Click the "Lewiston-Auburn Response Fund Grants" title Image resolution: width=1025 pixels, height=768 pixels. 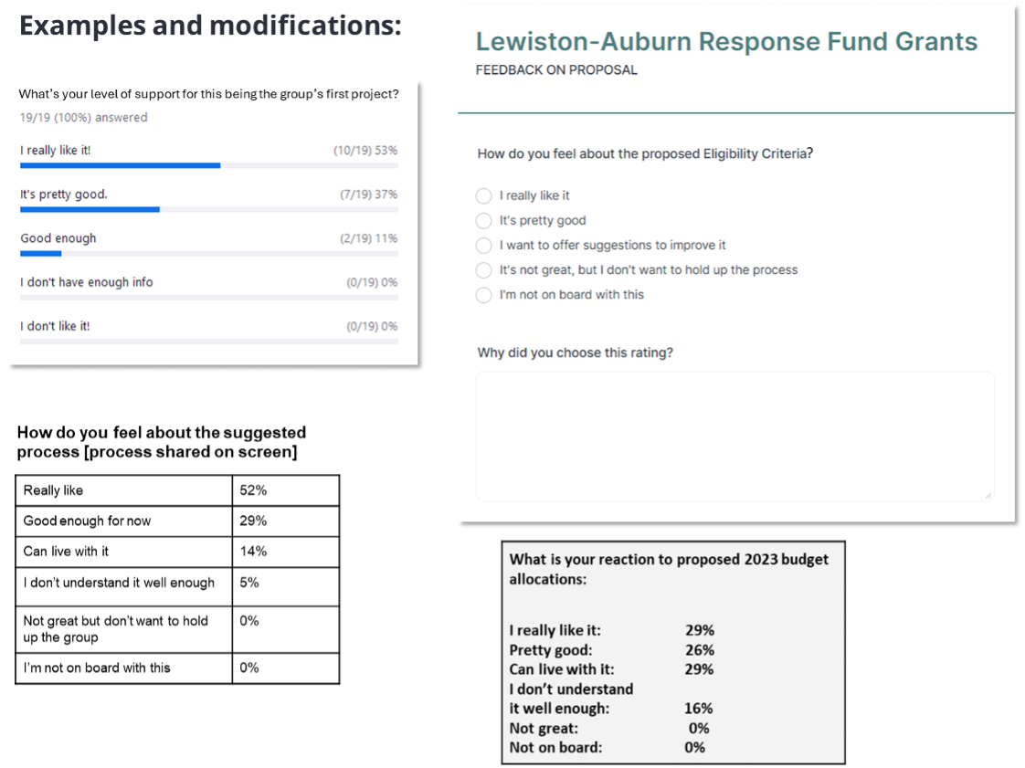726,42
